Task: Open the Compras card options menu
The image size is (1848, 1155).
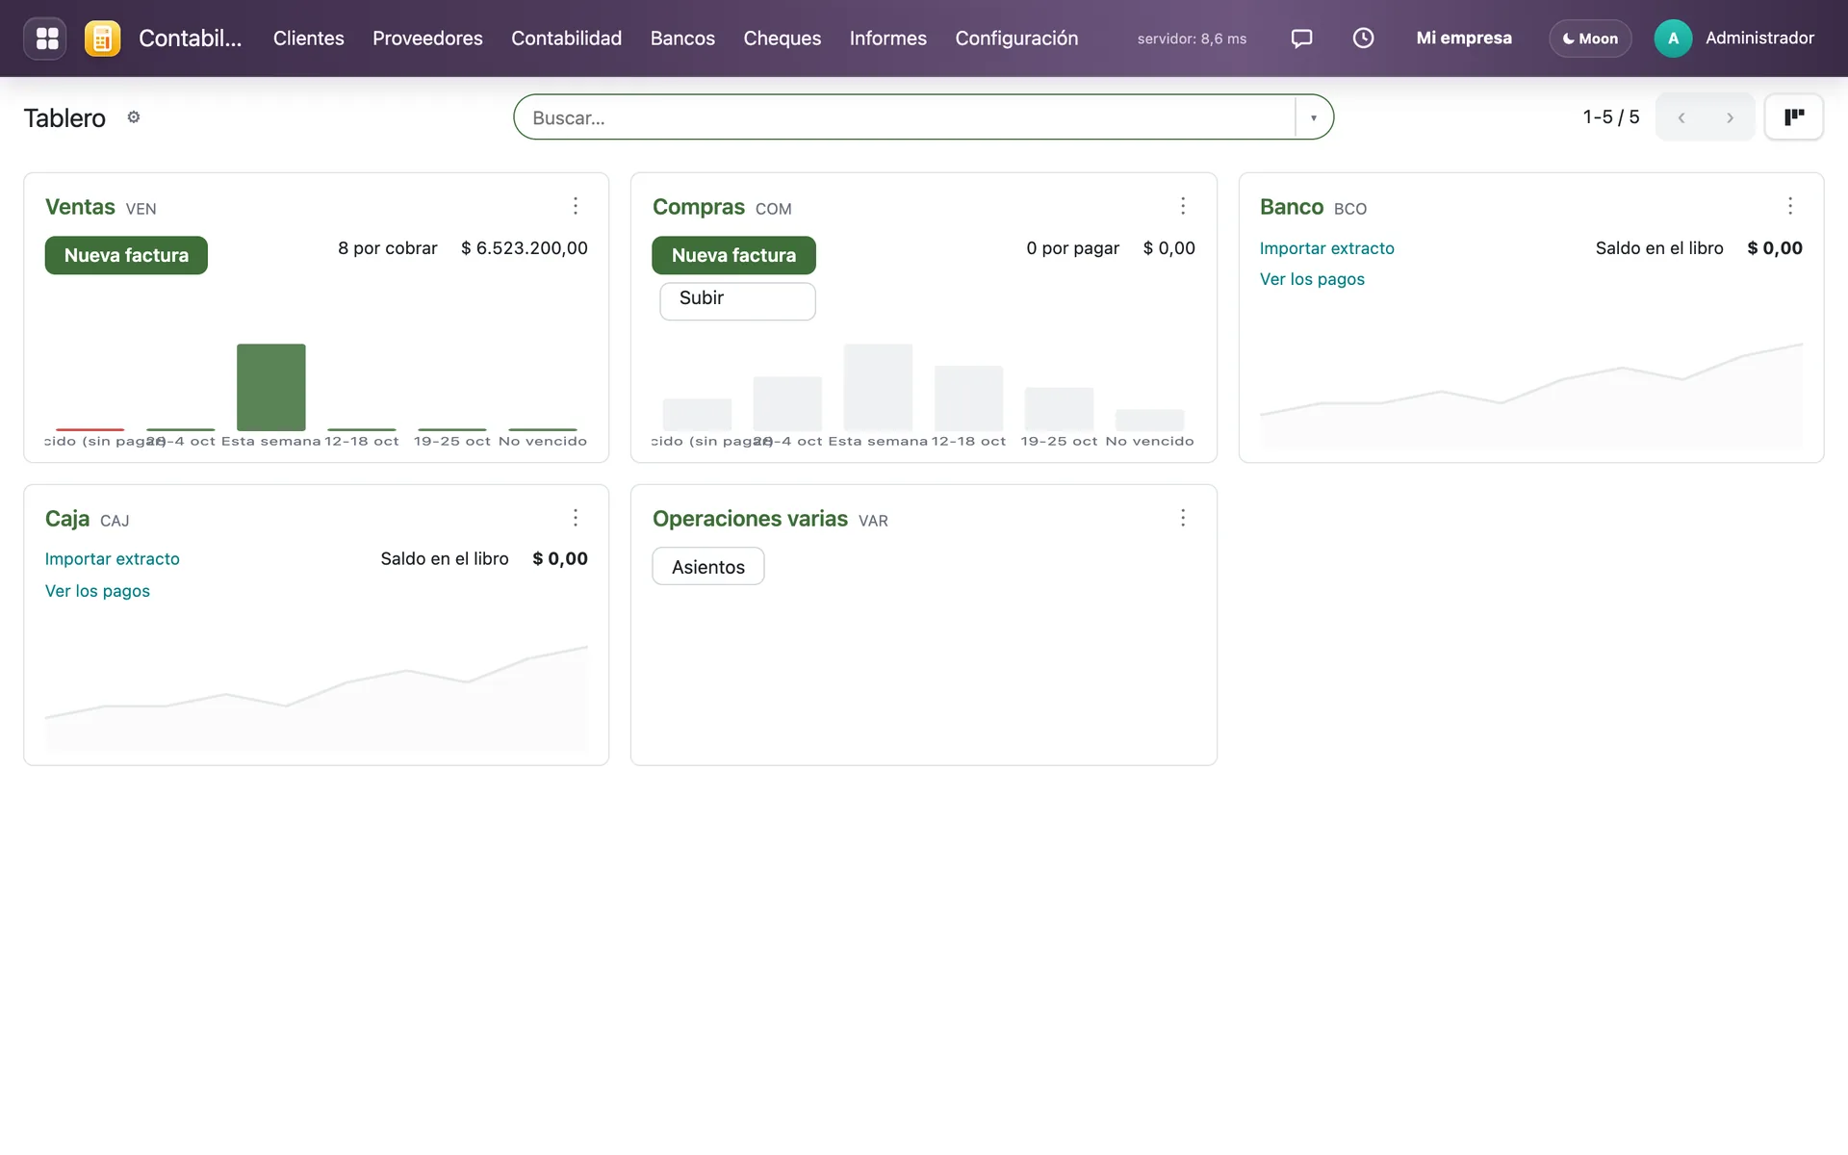Action: 1183,206
